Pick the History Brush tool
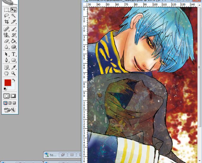The width and height of the screenshot is (202, 163). coord(14,35)
